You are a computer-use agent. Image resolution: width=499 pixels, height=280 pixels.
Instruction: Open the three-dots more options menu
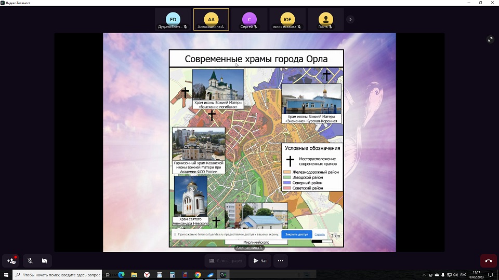tap(281, 260)
